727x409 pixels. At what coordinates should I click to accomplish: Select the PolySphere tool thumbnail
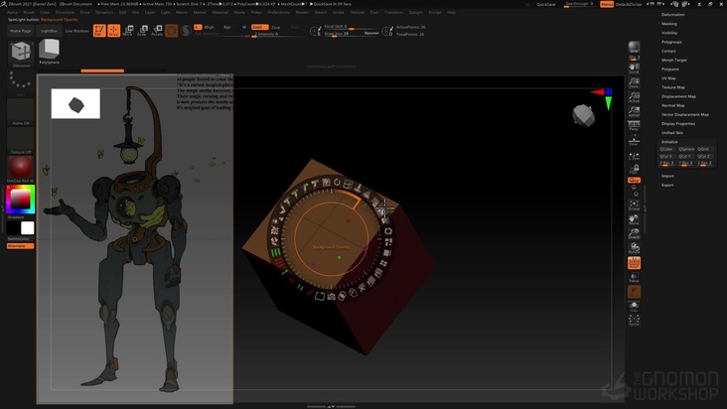(x=49, y=50)
